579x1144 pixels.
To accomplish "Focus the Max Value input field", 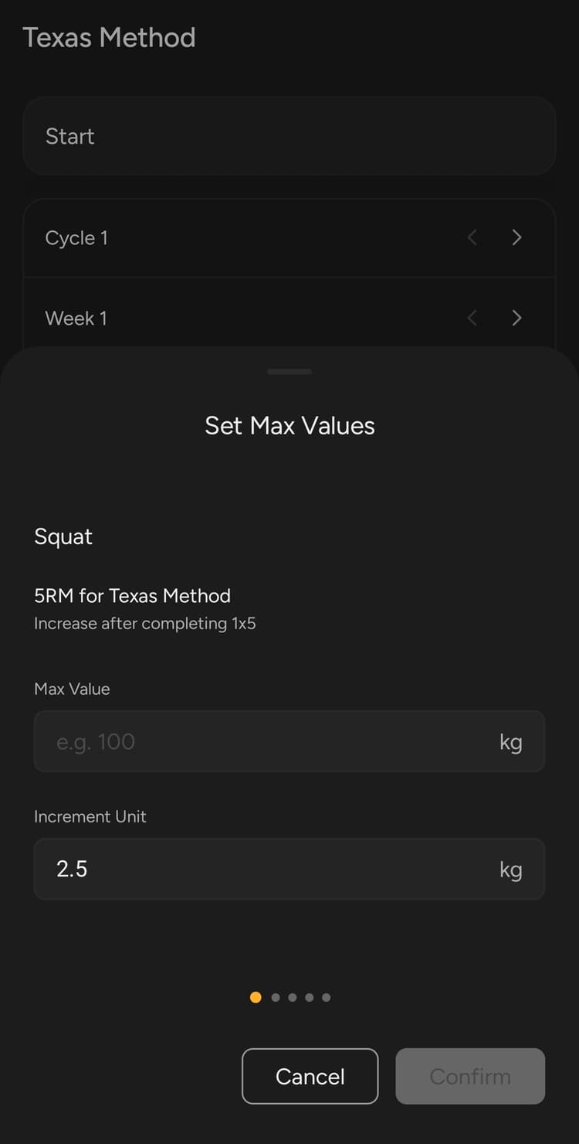I will [x=262, y=742].
